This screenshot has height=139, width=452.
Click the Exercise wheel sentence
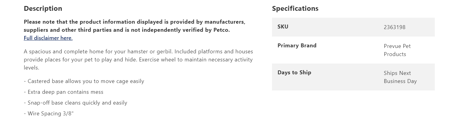point(196,60)
